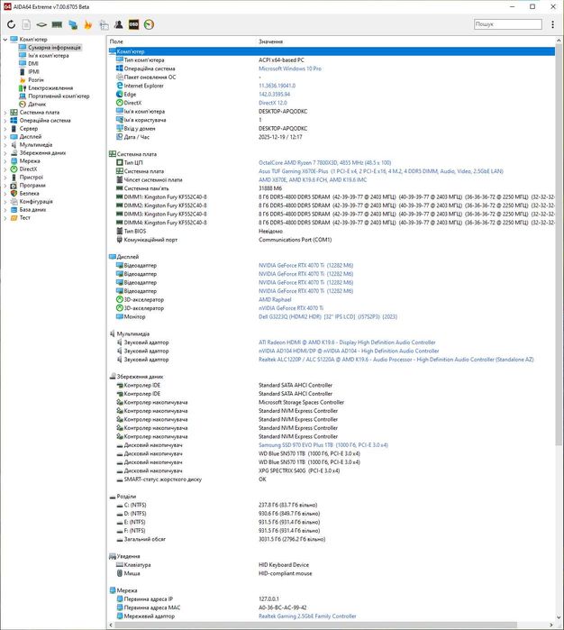This screenshot has width=564, height=630.
Task: Open the OSD panel toolbar icon
Action: pyautogui.click(x=133, y=24)
